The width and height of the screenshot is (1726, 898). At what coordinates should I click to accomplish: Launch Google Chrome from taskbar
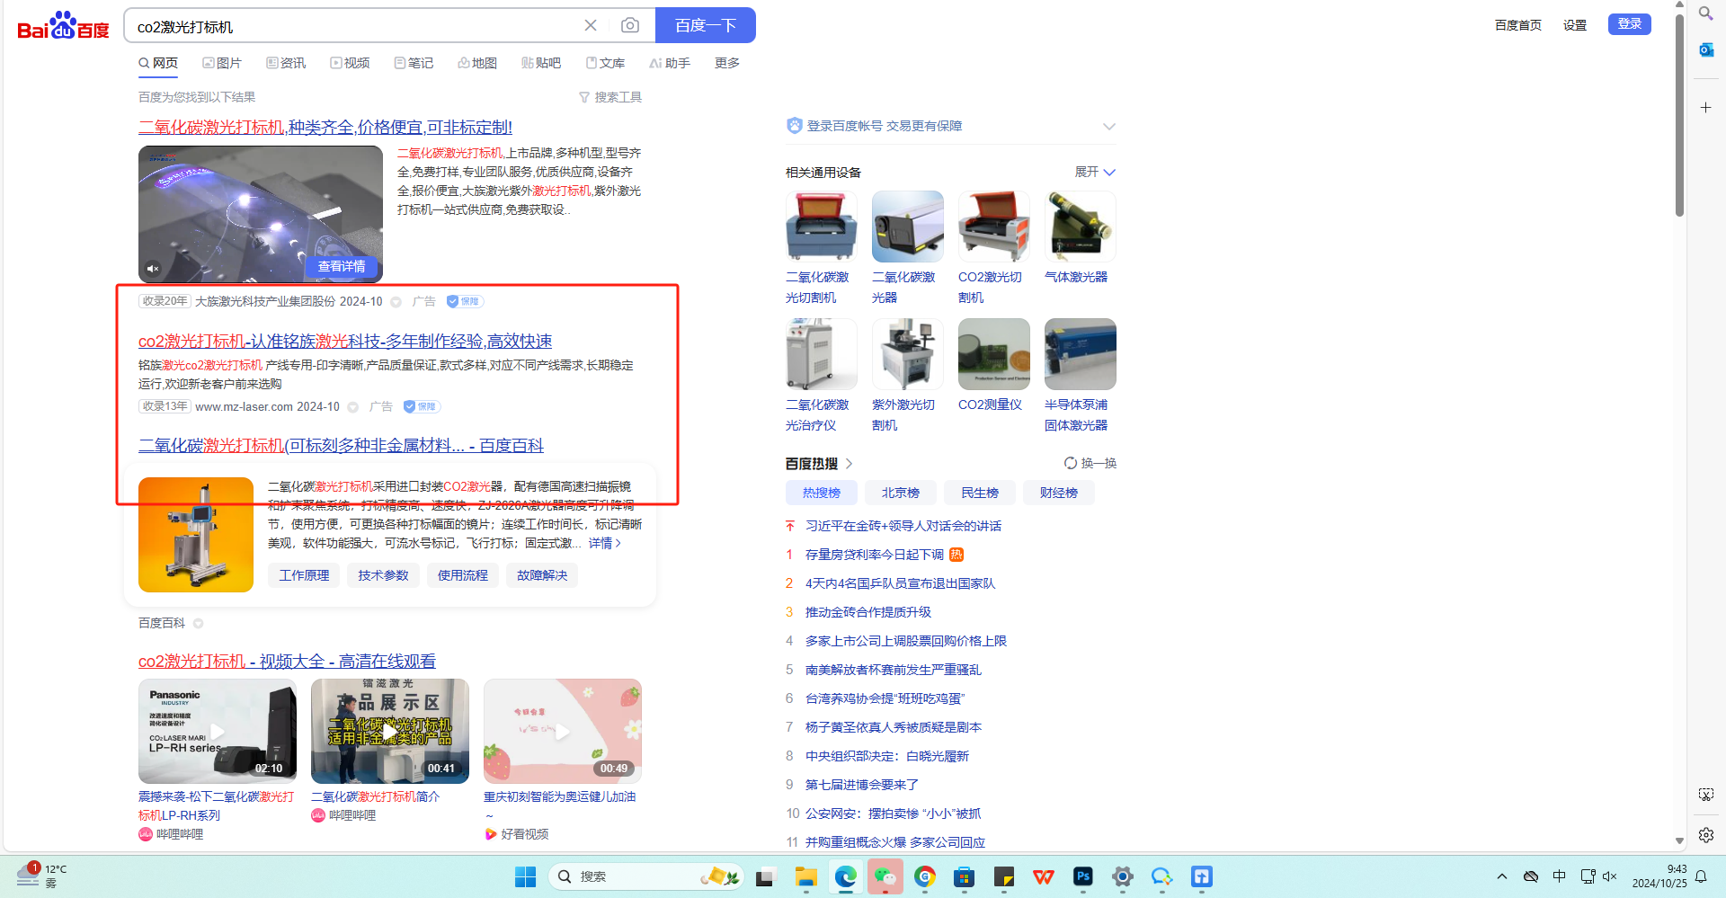(x=925, y=876)
